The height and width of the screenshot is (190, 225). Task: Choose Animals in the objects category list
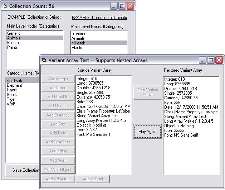pos(78,38)
